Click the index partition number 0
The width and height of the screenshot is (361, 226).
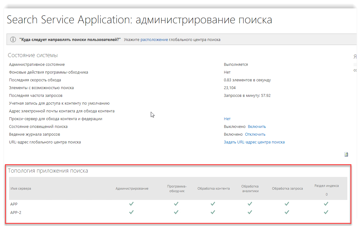pyautogui.click(x=326, y=194)
